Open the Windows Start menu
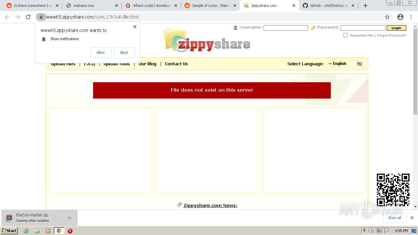The height and width of the screenshot is (235, 418). click(x=9, y=231)
